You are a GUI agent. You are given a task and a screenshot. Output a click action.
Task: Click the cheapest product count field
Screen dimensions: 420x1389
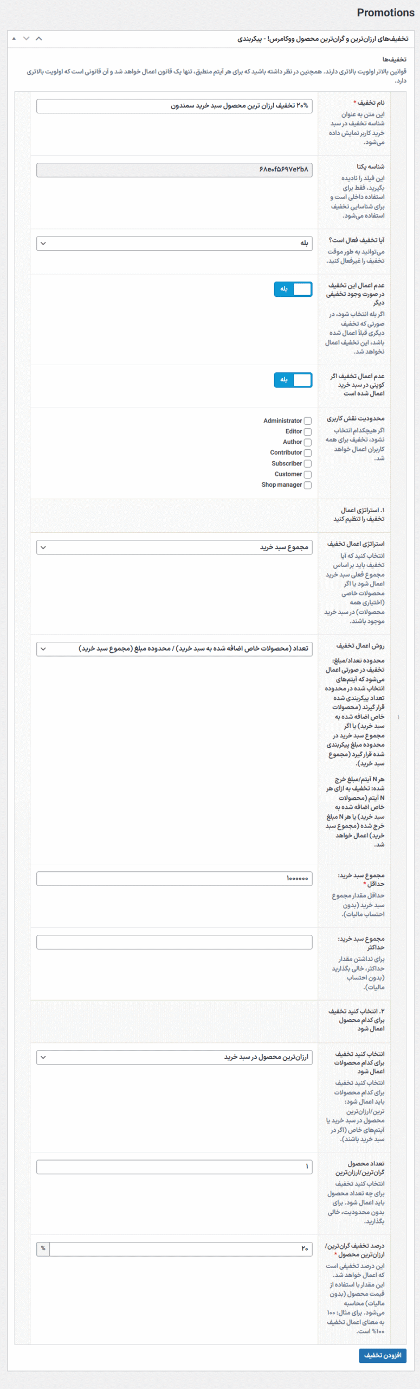pyautogui.click(x=174, y=1167)
